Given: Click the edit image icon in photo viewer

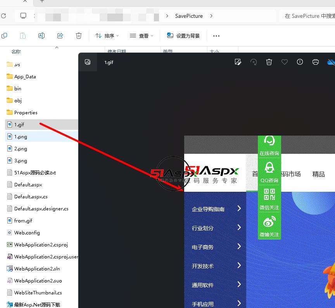Looking at the screenshot, I should (238, 62).
